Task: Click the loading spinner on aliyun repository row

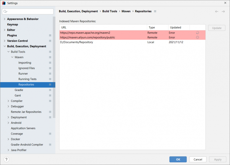Action: (x=198, y=37)
